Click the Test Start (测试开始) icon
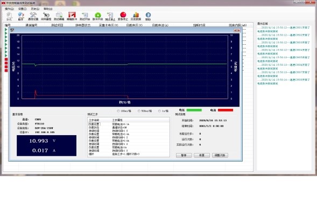 tap(84, 16)
